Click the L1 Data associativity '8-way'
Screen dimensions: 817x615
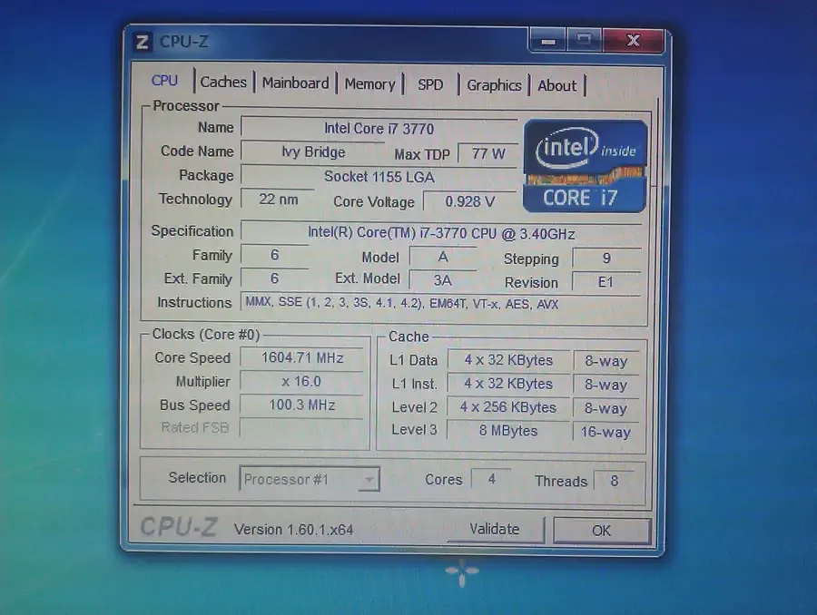click(606, 361)
